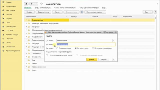Click the list view mode icon in the toolbar
This screenshot has height=90, width=160.
pyautogui.click(x=82, y=12)
